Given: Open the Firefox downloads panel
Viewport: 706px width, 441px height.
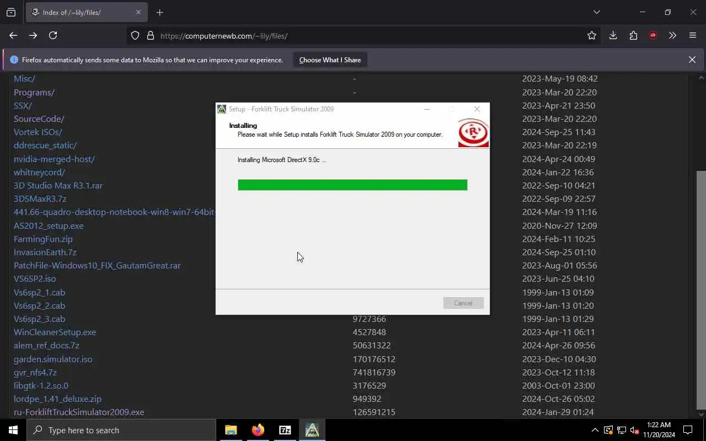Looking at the screenshot, I should (613, 35).
